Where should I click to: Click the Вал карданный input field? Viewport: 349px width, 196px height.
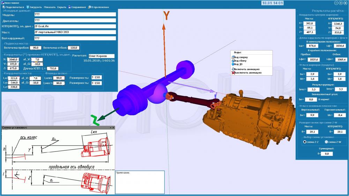click(x=75, y=38)
